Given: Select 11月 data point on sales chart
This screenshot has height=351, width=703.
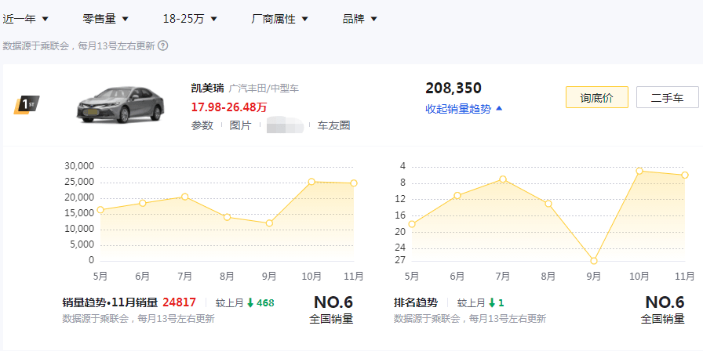Looking at the screenshot, I should point(354,183).
